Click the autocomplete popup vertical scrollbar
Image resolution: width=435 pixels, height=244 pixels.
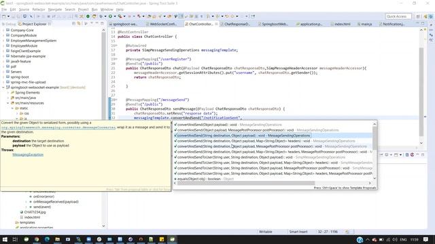click(x=375, y=138)
